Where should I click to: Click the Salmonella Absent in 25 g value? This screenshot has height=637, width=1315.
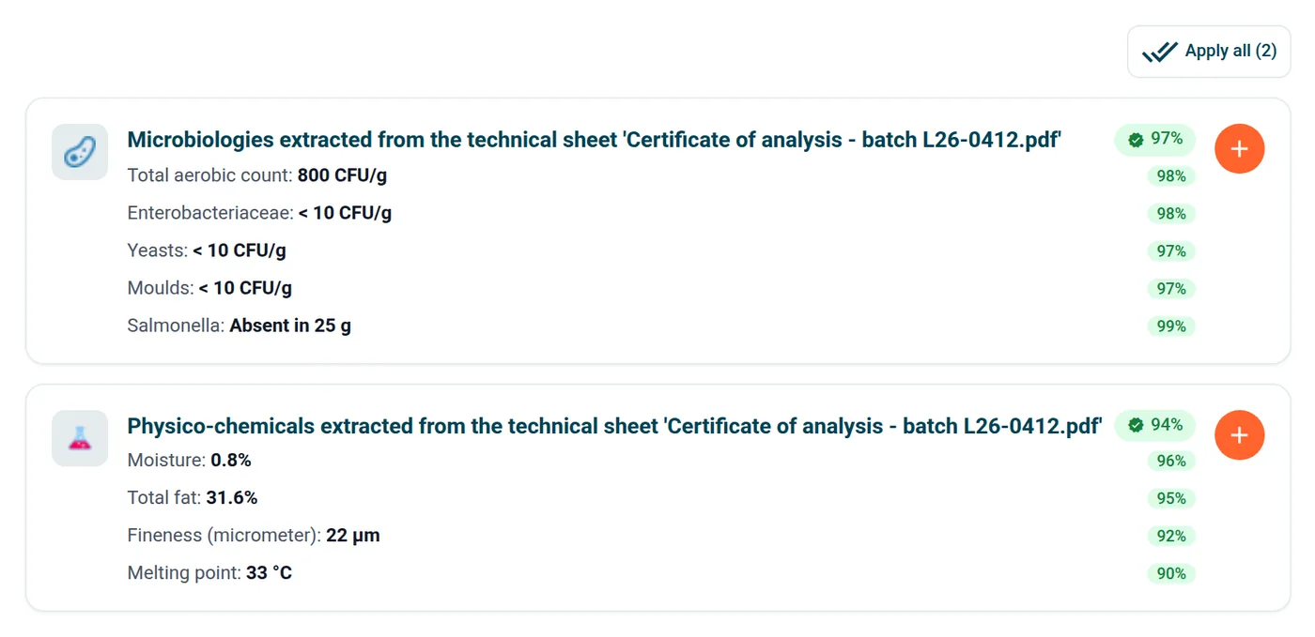[x=290, y=326]
